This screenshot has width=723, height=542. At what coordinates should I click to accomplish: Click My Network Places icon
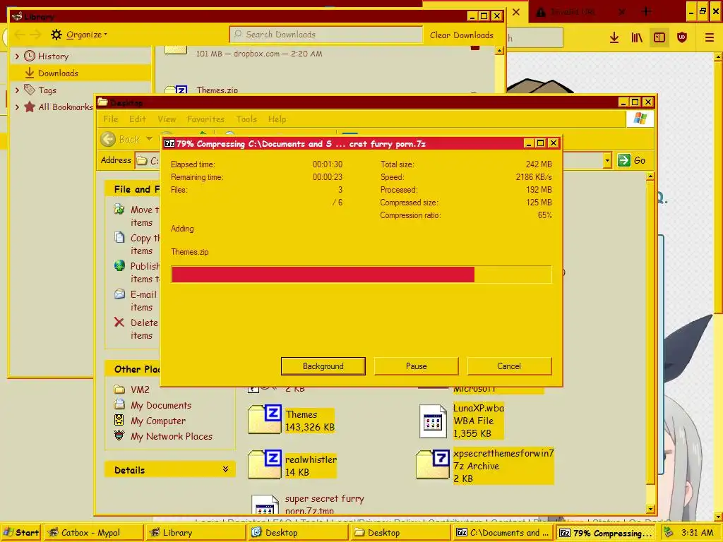[119, 435]
